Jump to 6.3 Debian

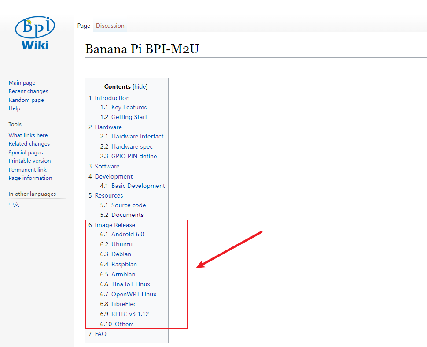coord(115,254)
